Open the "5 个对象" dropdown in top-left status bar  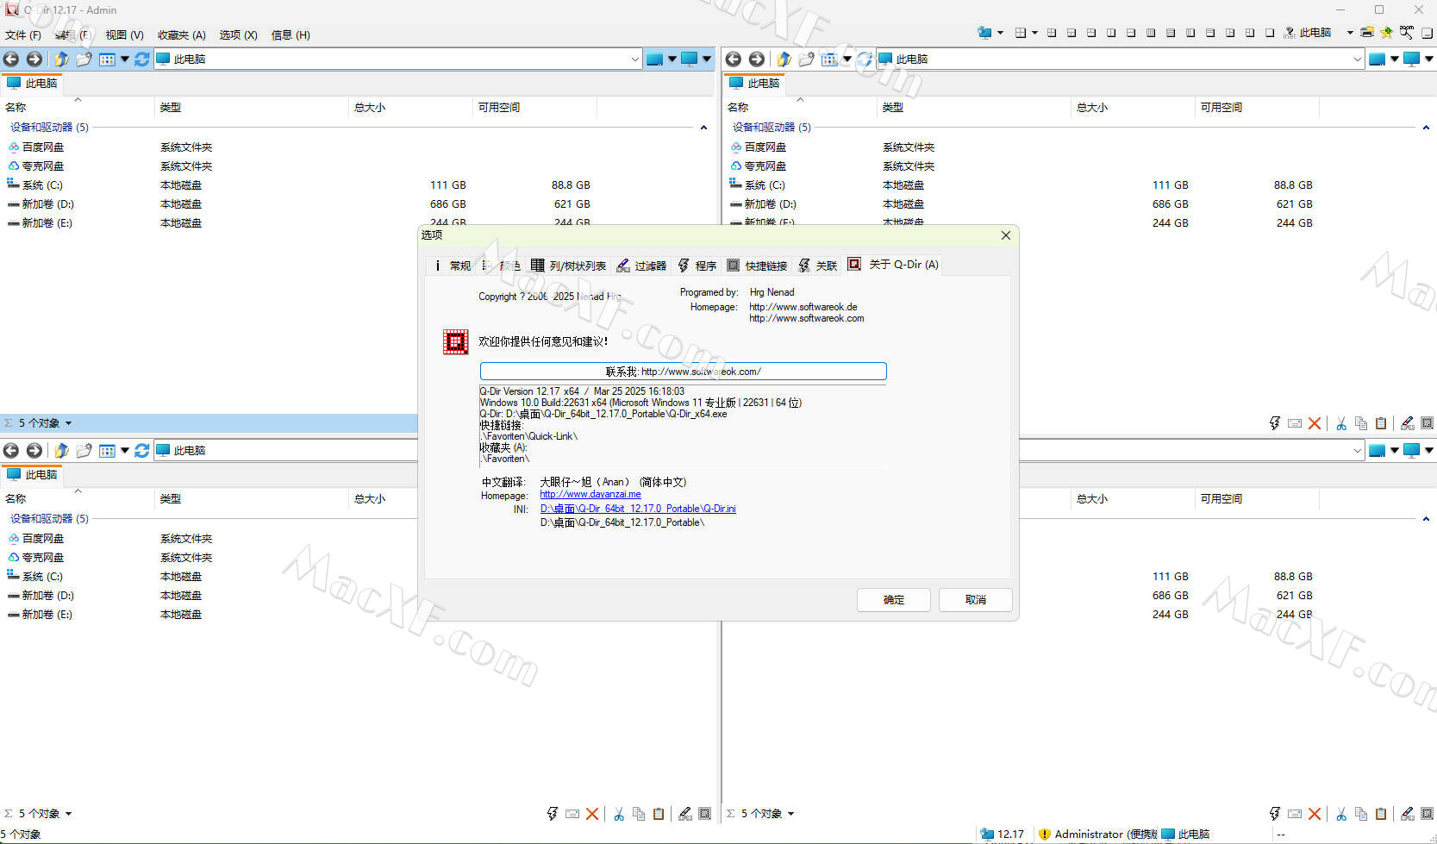click(x=68, y=423)
